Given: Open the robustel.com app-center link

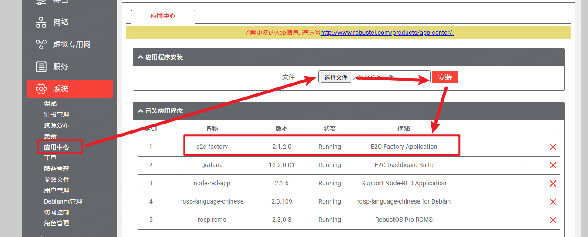Looking at the screenshot, I should pyautogui.click(x=386, y=33).
